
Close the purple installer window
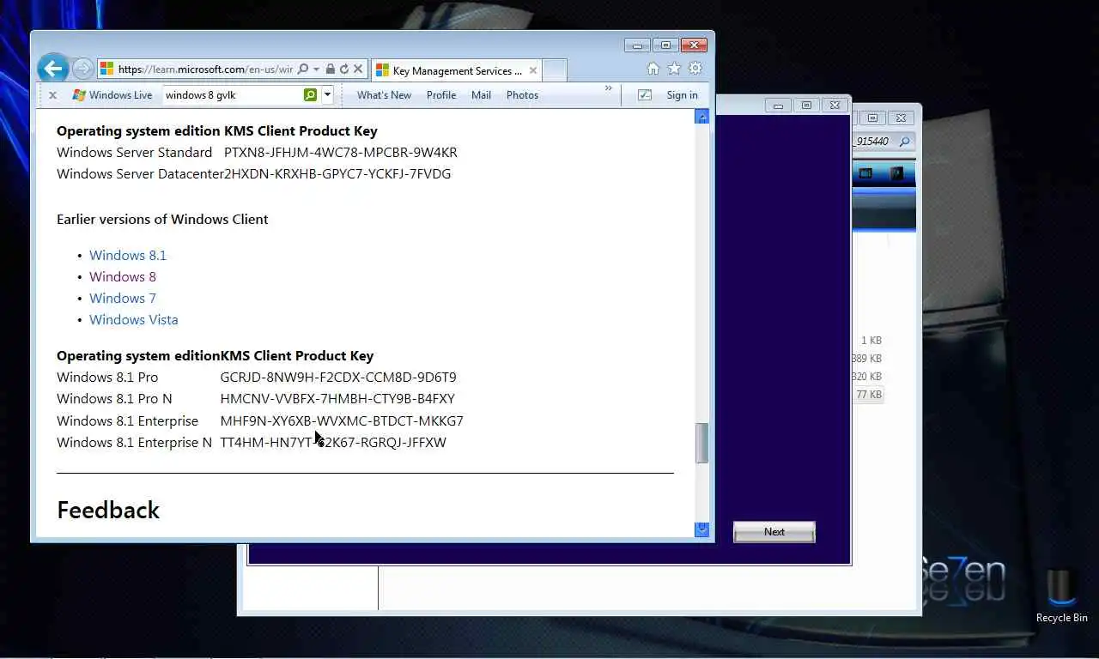click(x=835, y=106)
